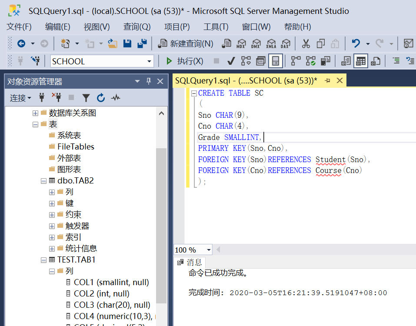The width and height of the screenshot is (416, 326).
Task: Switch results to grid output
Action: tap(360, 61)
